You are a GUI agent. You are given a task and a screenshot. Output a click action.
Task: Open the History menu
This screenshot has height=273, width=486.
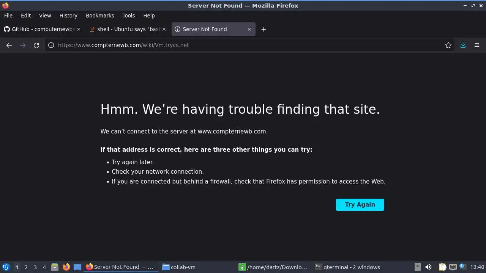(68, 16)
